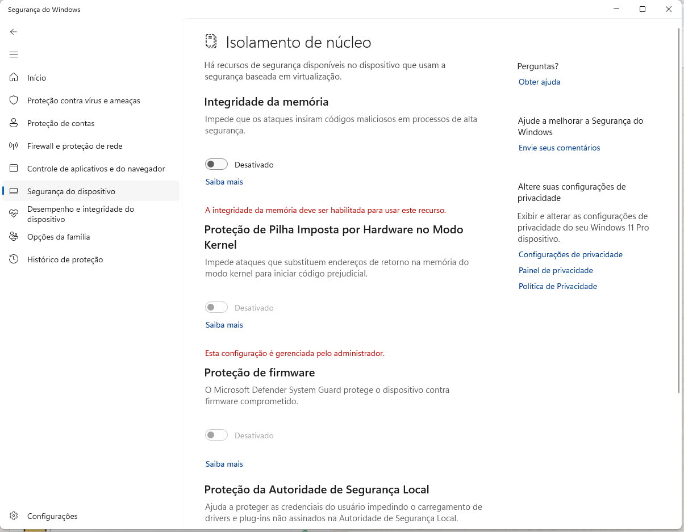Image resolution: width=684 pixels, height=532 pixels.
Task: Click the virus protection shield icon
Action: coord(14,100)
